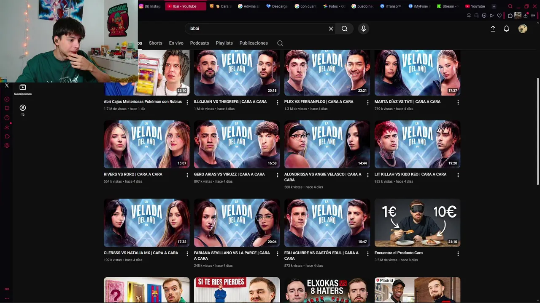Screen dimensions: 540x303
Task: Open browsing history clock in Opera sidebar
Action: 7,118
